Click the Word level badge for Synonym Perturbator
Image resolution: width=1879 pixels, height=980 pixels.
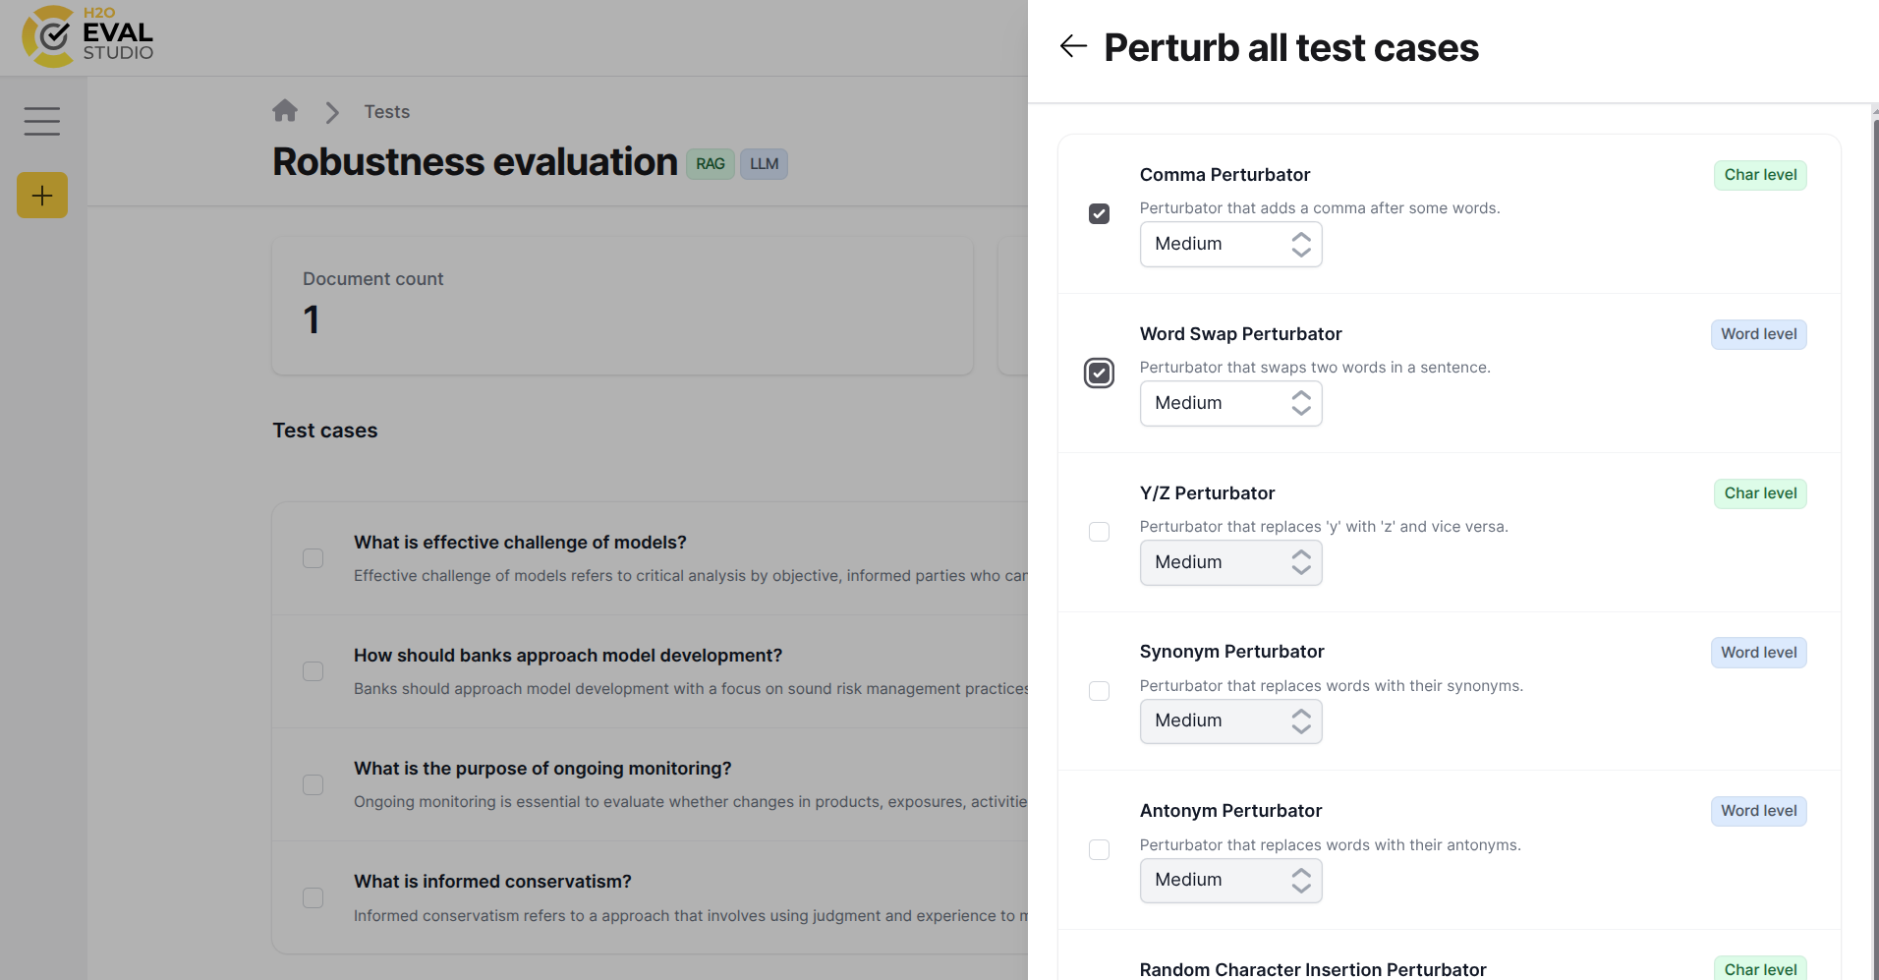point(1758,652)
